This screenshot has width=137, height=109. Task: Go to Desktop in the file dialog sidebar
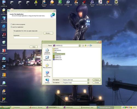click(x=47, y=58)
